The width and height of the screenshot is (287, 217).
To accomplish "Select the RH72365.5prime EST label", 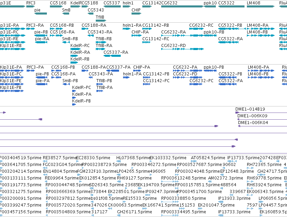I will click(x=264, y=165).
